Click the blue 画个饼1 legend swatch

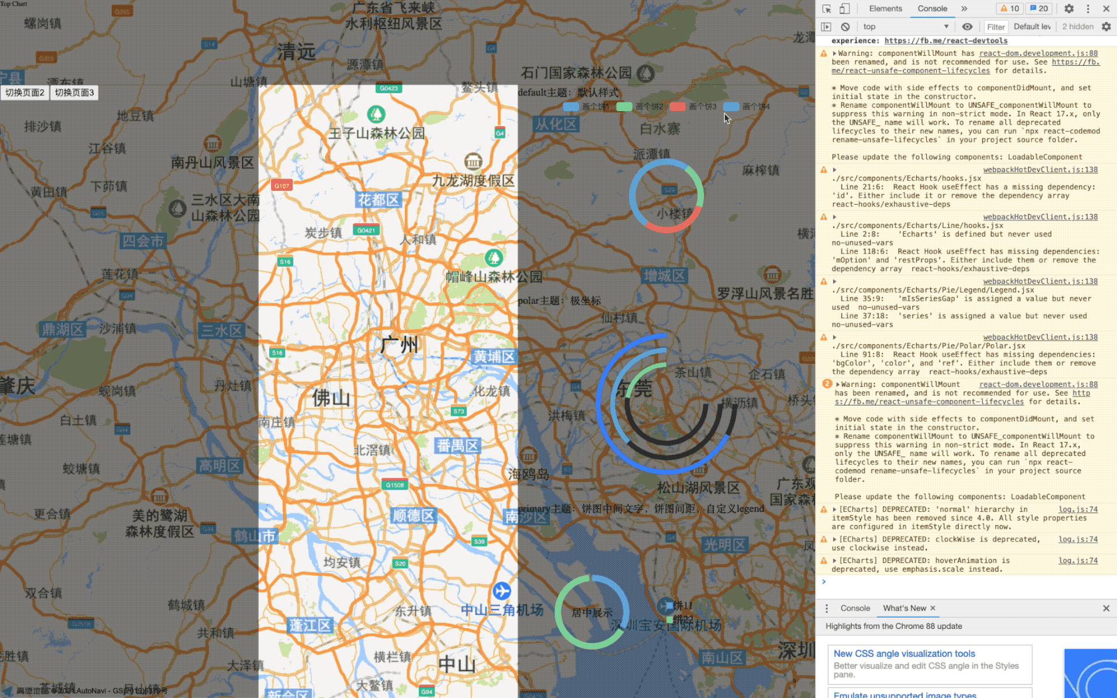[x=571, y=107]
